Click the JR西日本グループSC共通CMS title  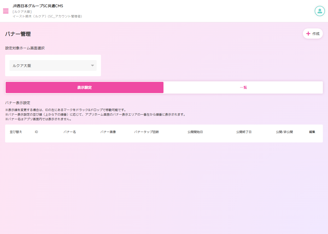coord(38,6)
